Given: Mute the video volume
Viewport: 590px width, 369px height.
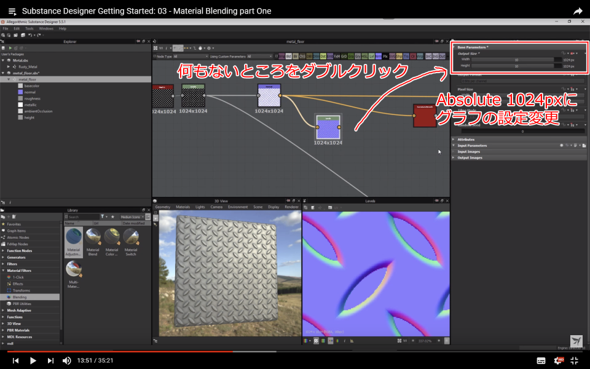Looking at the screenshot, I should [66, 361].
